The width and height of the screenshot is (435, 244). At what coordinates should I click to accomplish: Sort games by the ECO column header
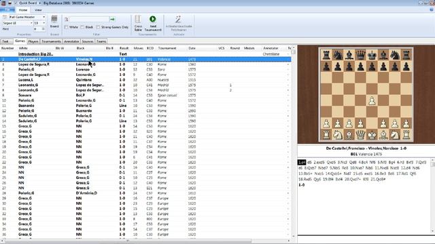tap(150, 48)
